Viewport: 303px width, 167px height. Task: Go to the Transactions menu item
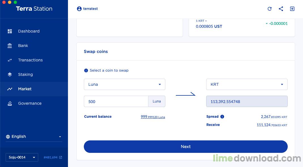point(30,60)
